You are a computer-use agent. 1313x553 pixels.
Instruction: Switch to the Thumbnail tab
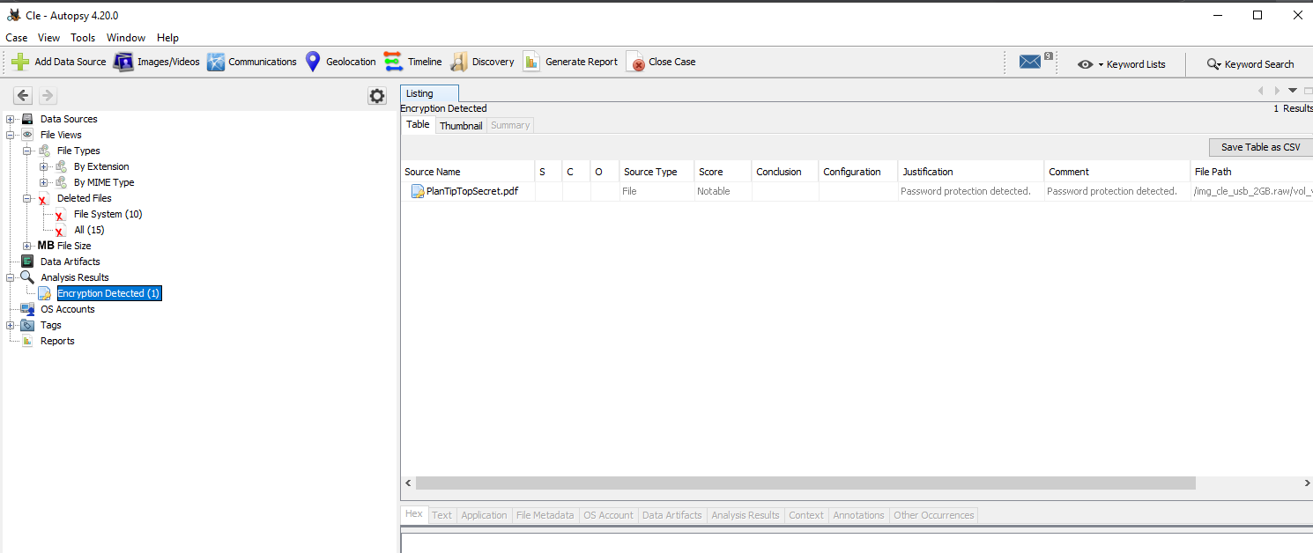click(x=461, y=125)
